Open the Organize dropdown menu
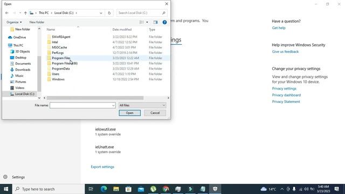This screenshot has width=345, height=194. (14, 22)
